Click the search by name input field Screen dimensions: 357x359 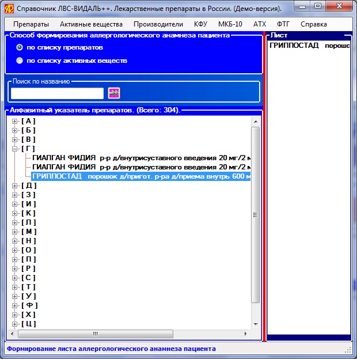point(57,93)
